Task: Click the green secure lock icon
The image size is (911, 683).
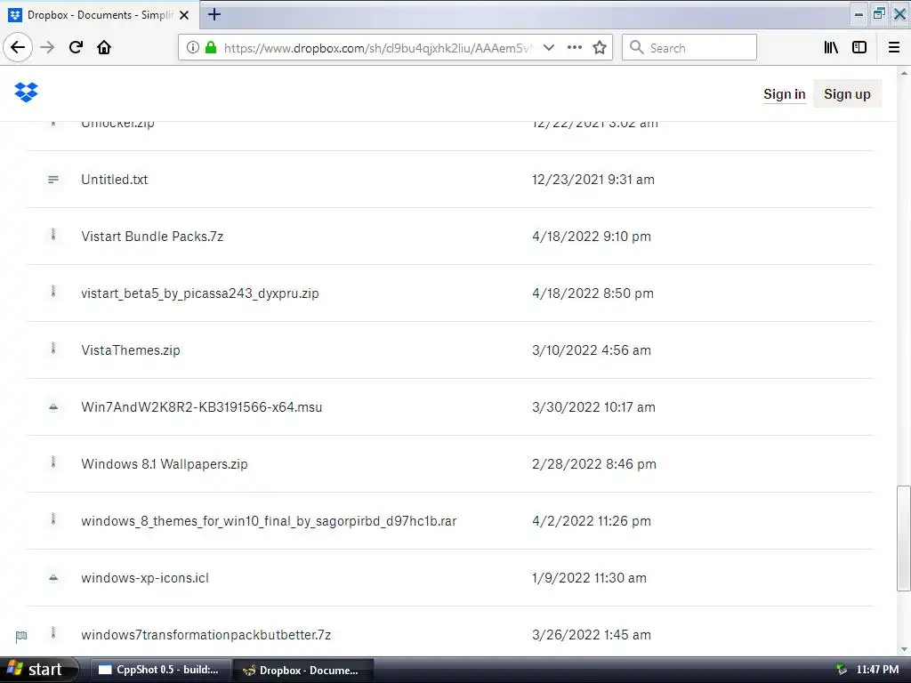Action: pos(211,48)
